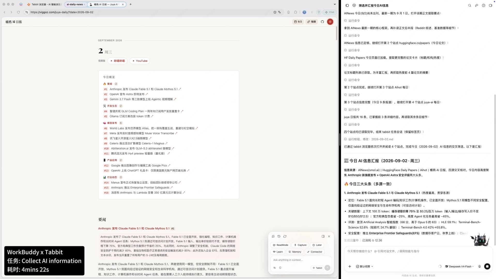Select the ai-daily-news tab group
This screenshot has width=496, height=279.
point(75,4)
